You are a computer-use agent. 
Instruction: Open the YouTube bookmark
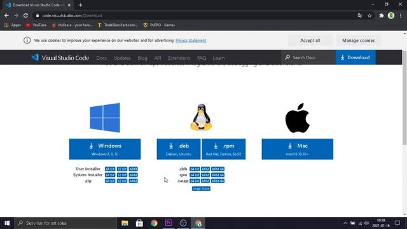[x=36, y=25]
